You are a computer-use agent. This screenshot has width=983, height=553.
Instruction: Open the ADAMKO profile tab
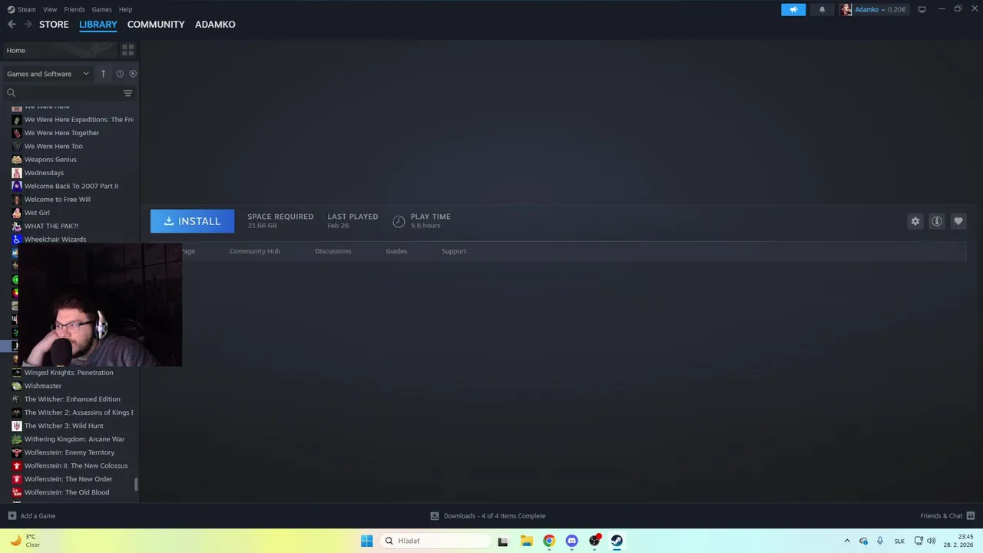(x=215, y=25)
